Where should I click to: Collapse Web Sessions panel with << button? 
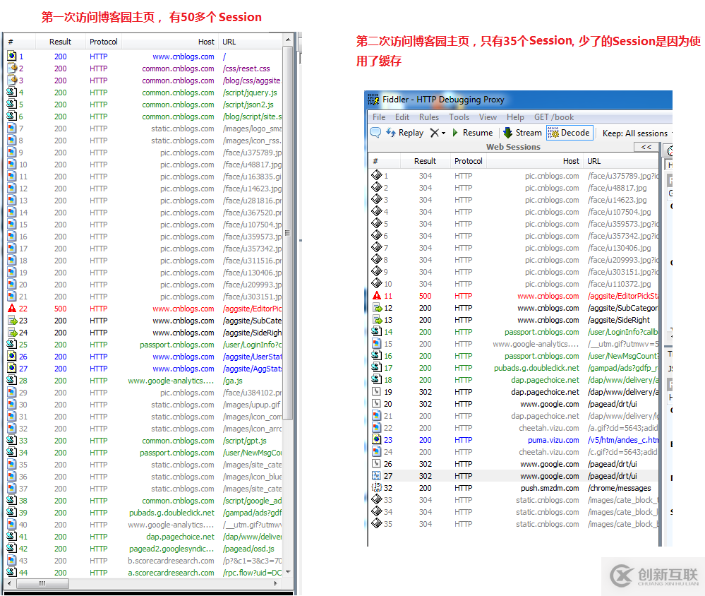(x=646, y=147)
